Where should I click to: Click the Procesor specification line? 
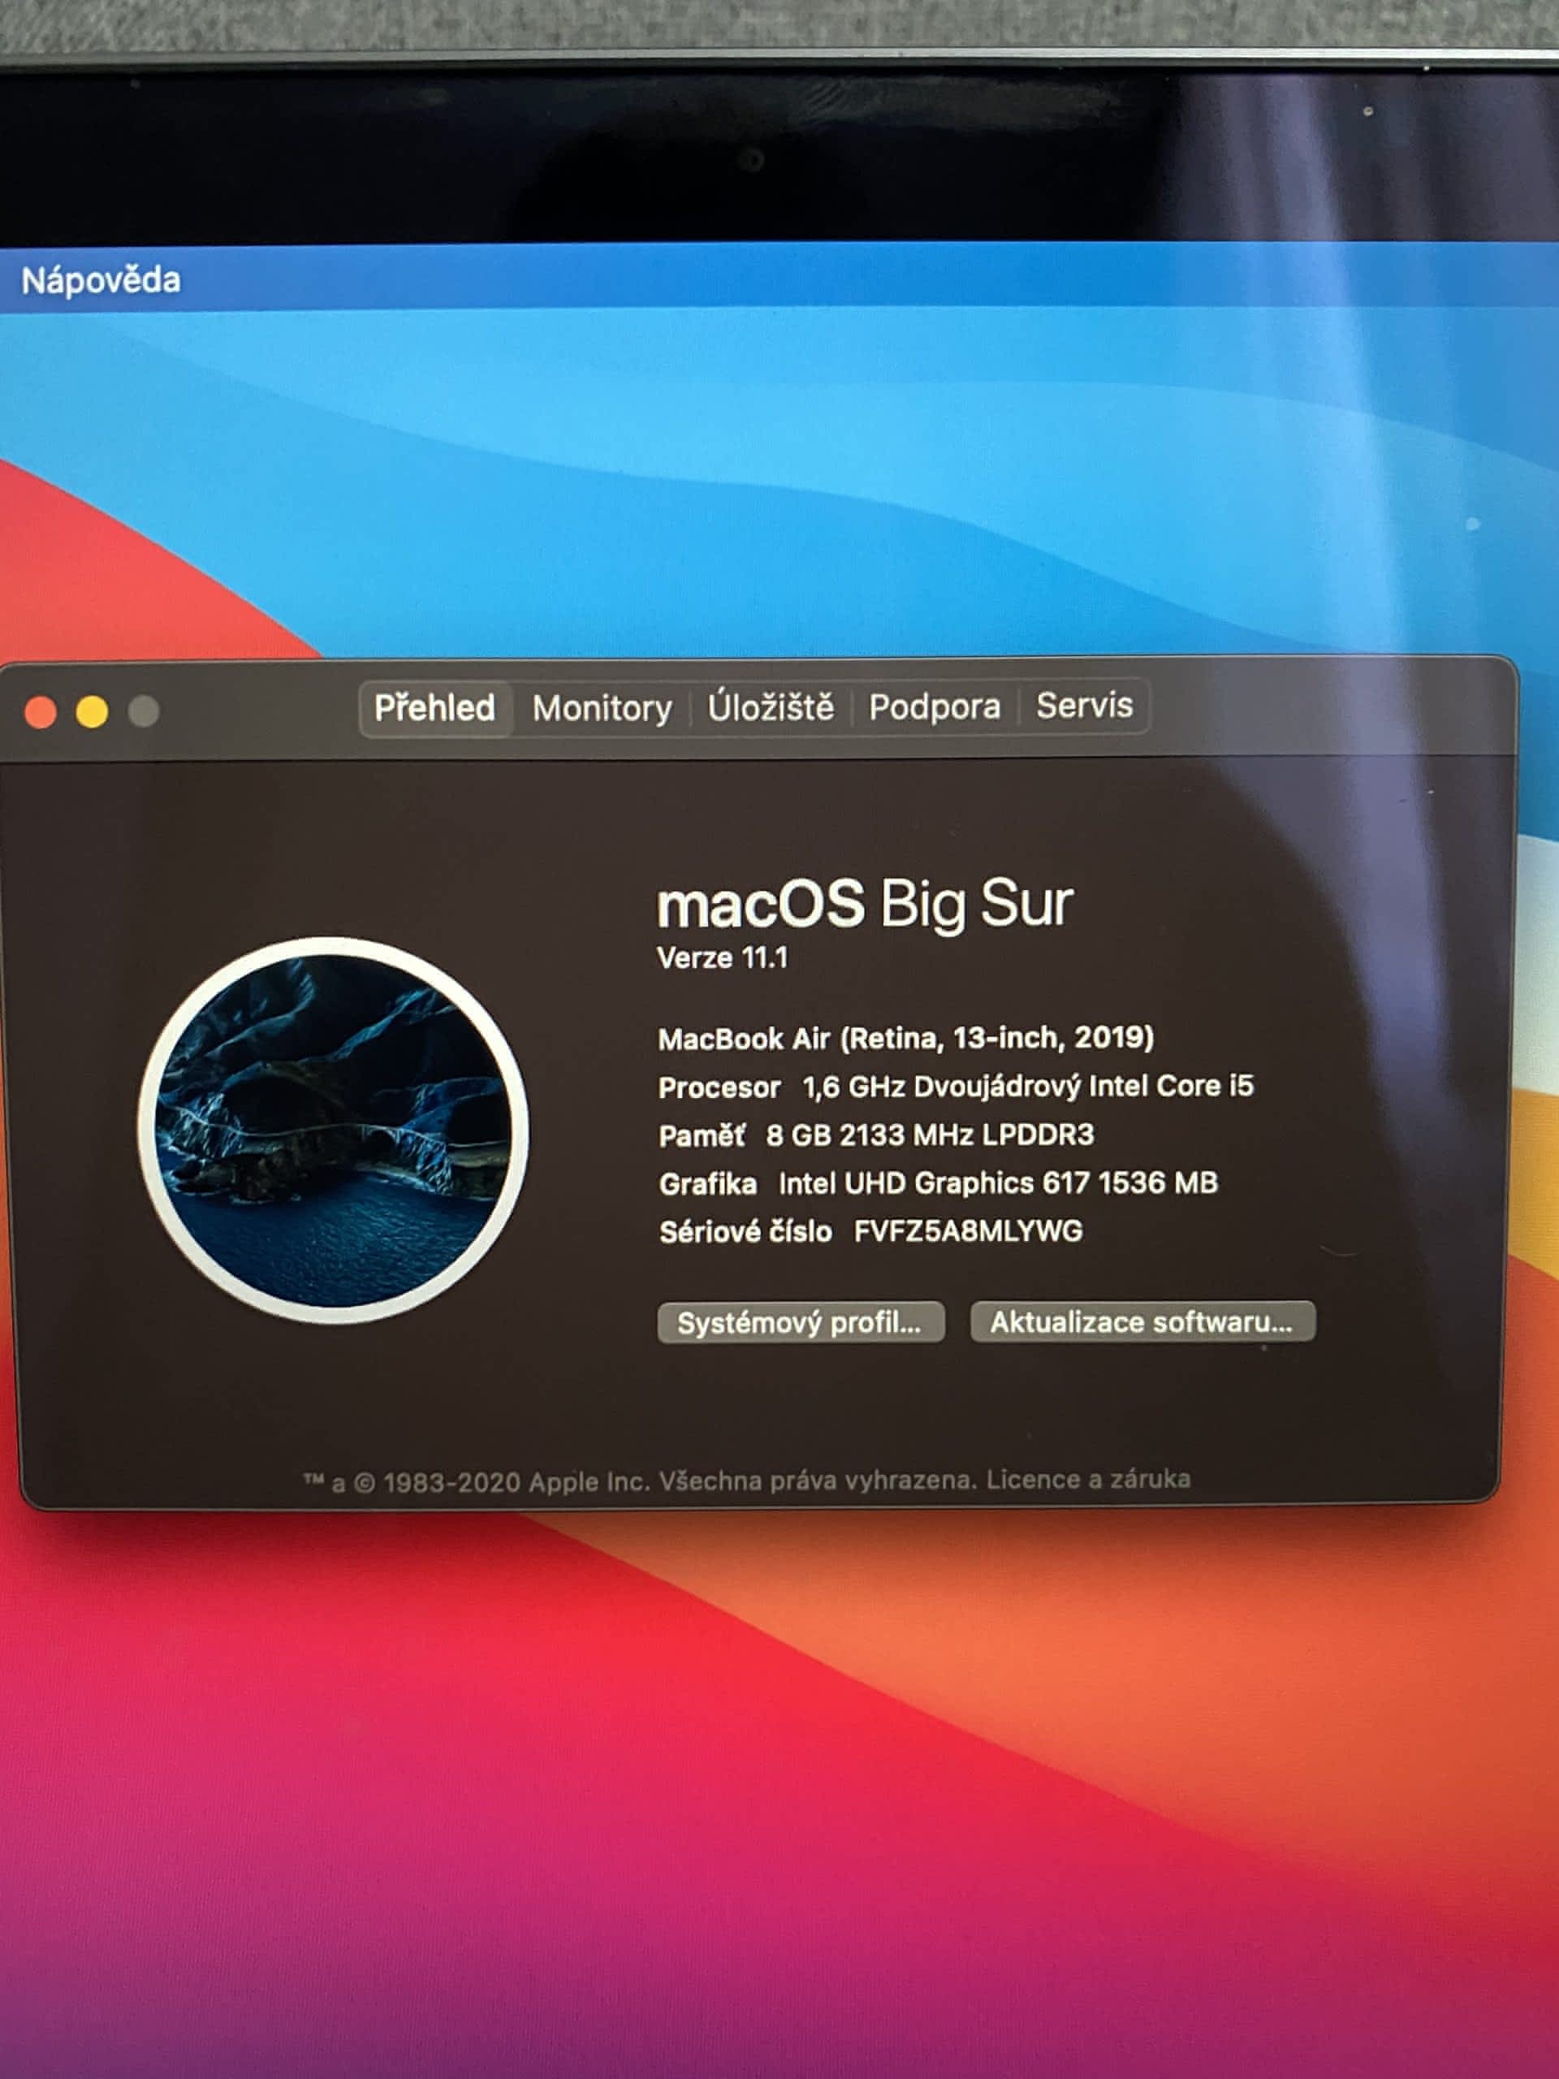[x=955, y=1087]
